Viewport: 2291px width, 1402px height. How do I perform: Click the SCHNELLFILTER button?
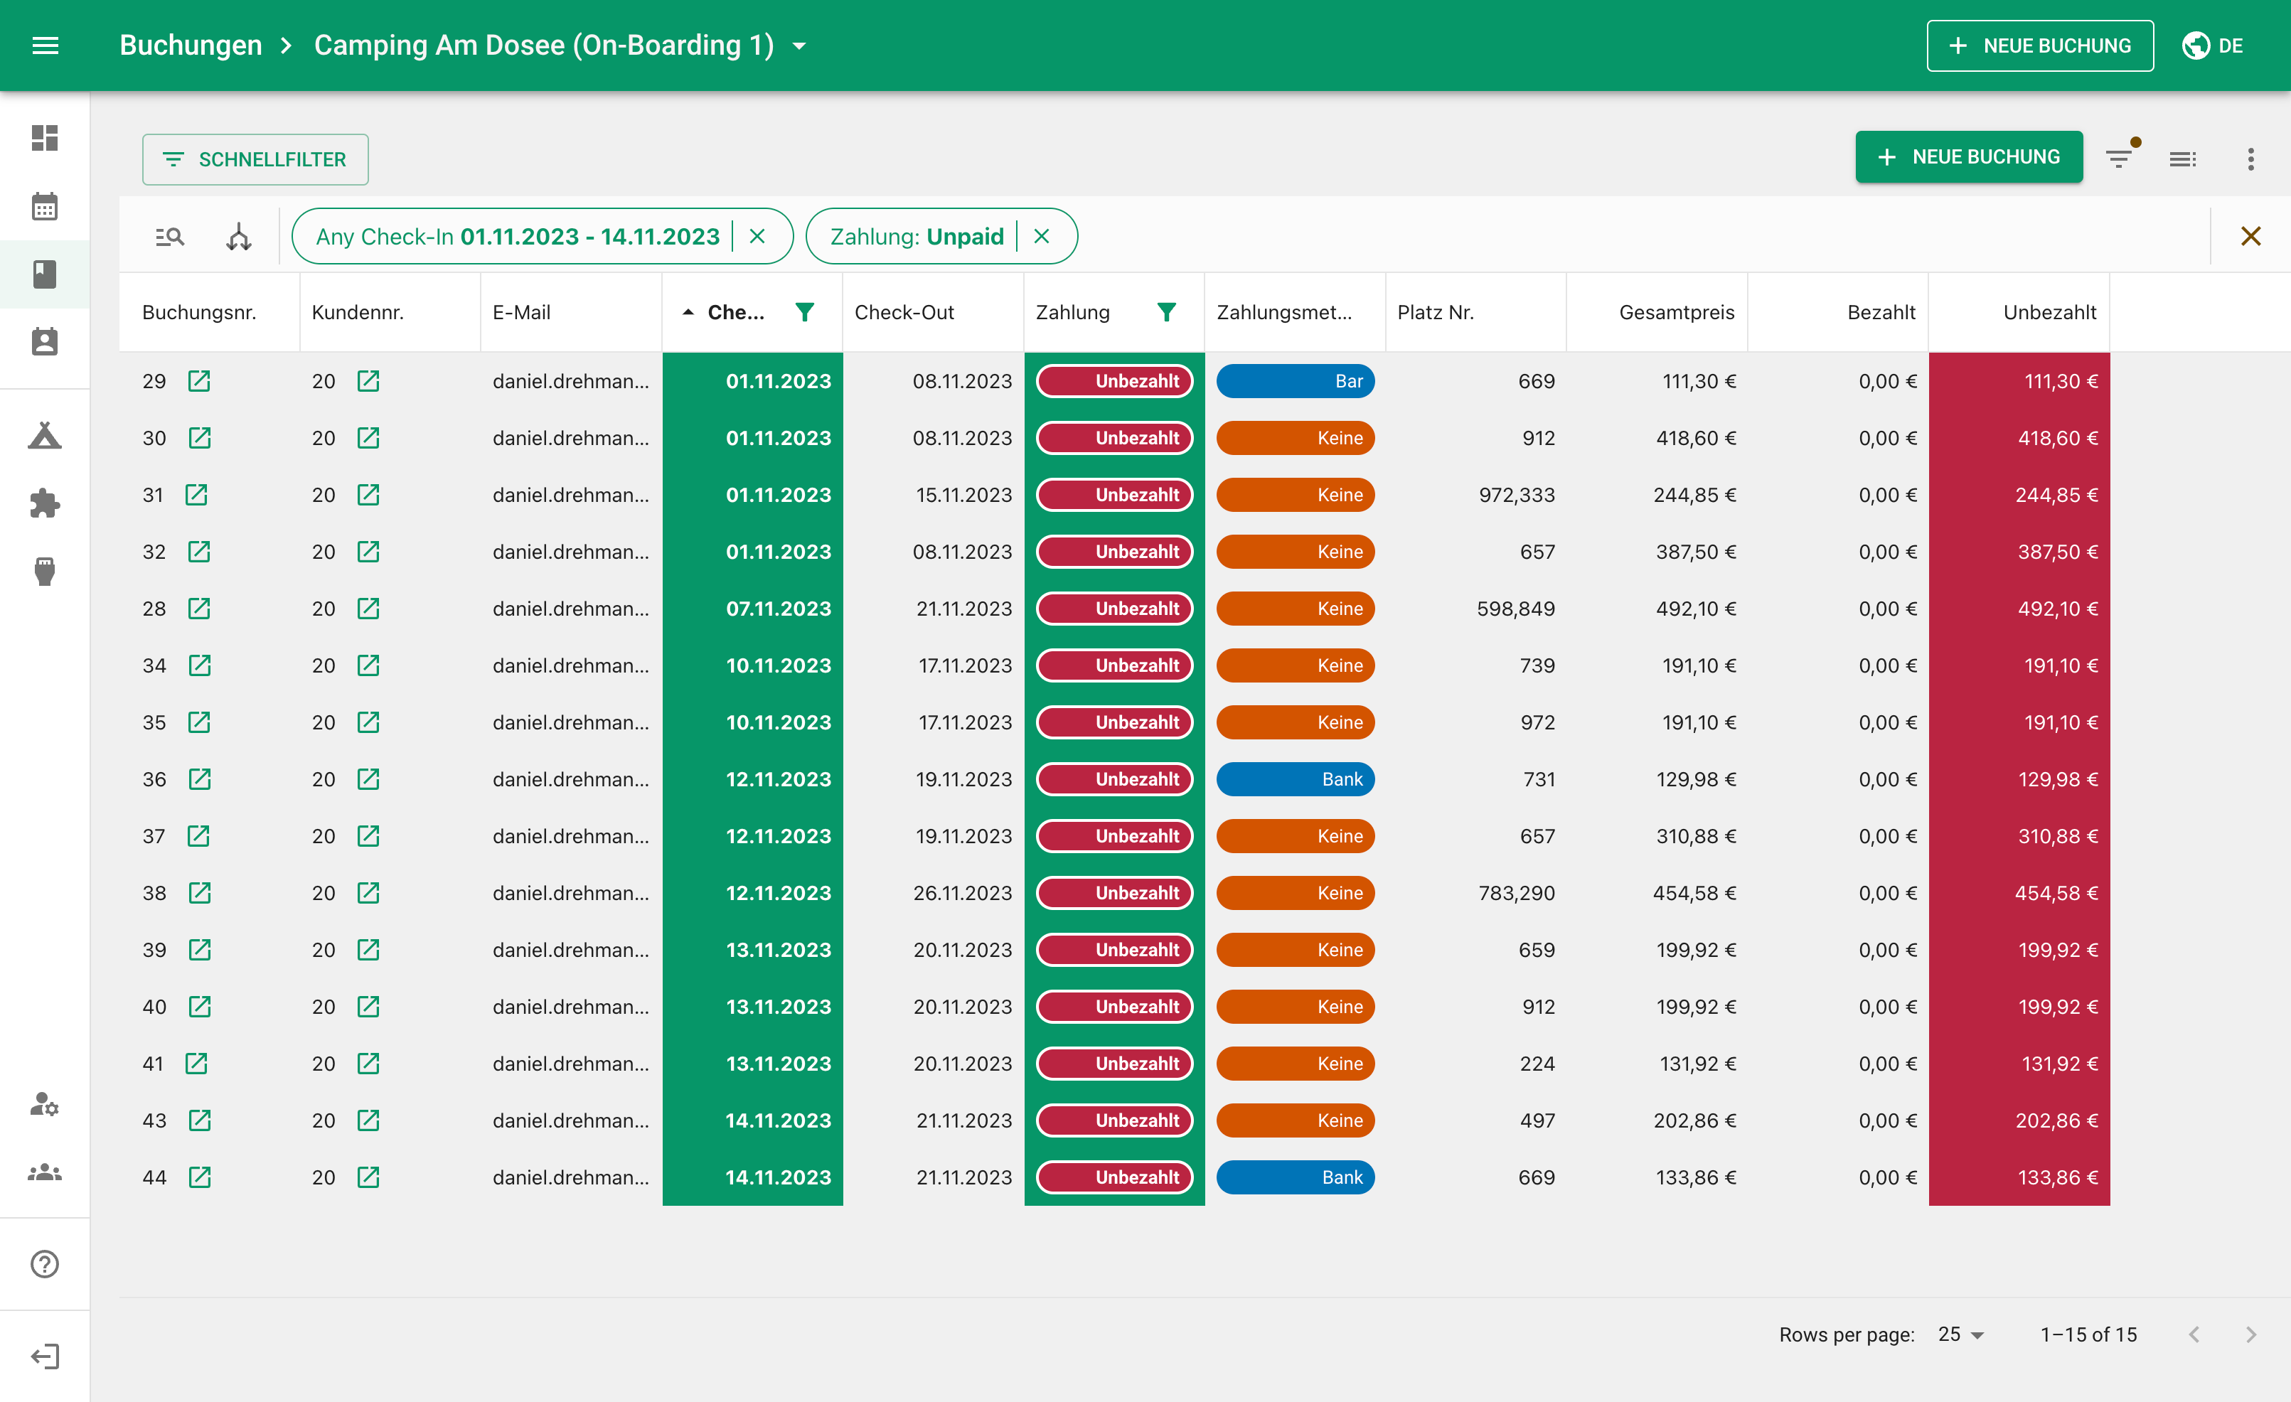pyautogui.click(x=255, y=159)
